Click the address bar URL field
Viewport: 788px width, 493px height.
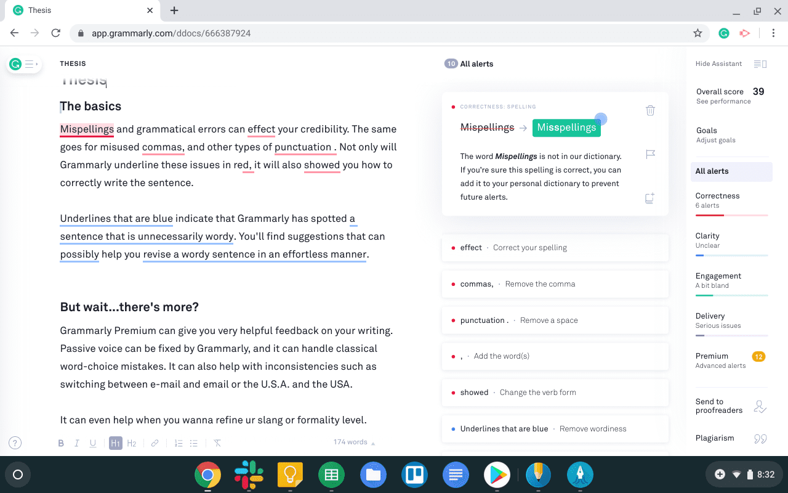click(388, 33)
